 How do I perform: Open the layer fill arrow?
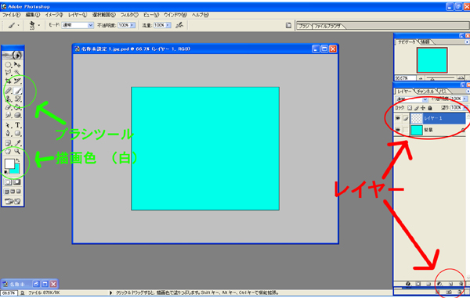coord(465,107)
